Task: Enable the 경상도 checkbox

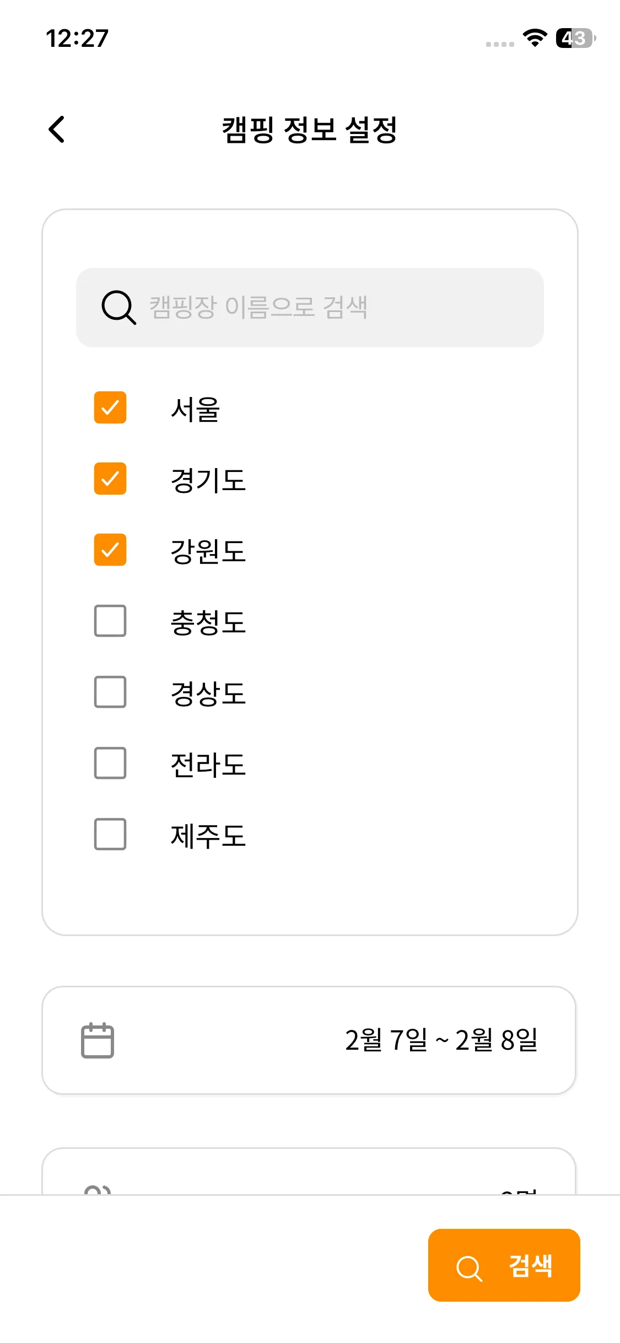Action: [x=110, y=692]
